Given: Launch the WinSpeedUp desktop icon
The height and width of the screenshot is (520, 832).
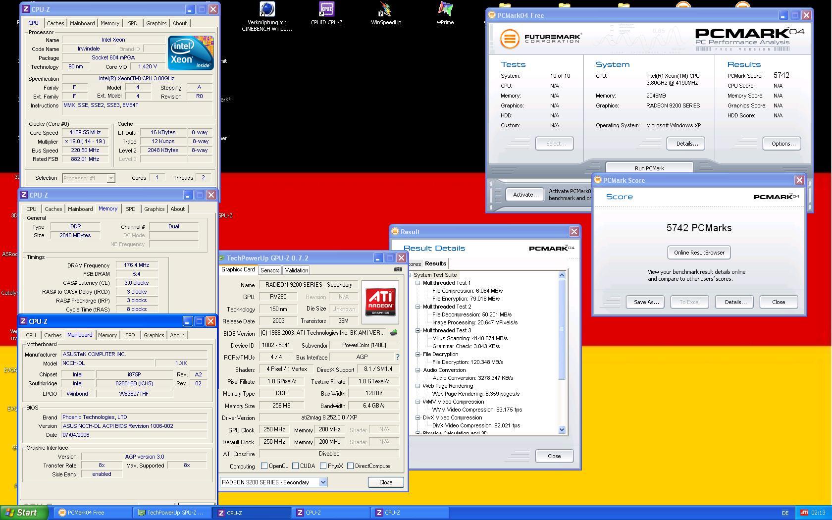Looking at the screenshot, I should (386, 13).
